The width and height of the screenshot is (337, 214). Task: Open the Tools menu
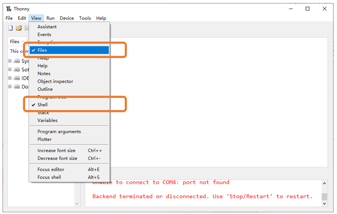coord(85,18)
